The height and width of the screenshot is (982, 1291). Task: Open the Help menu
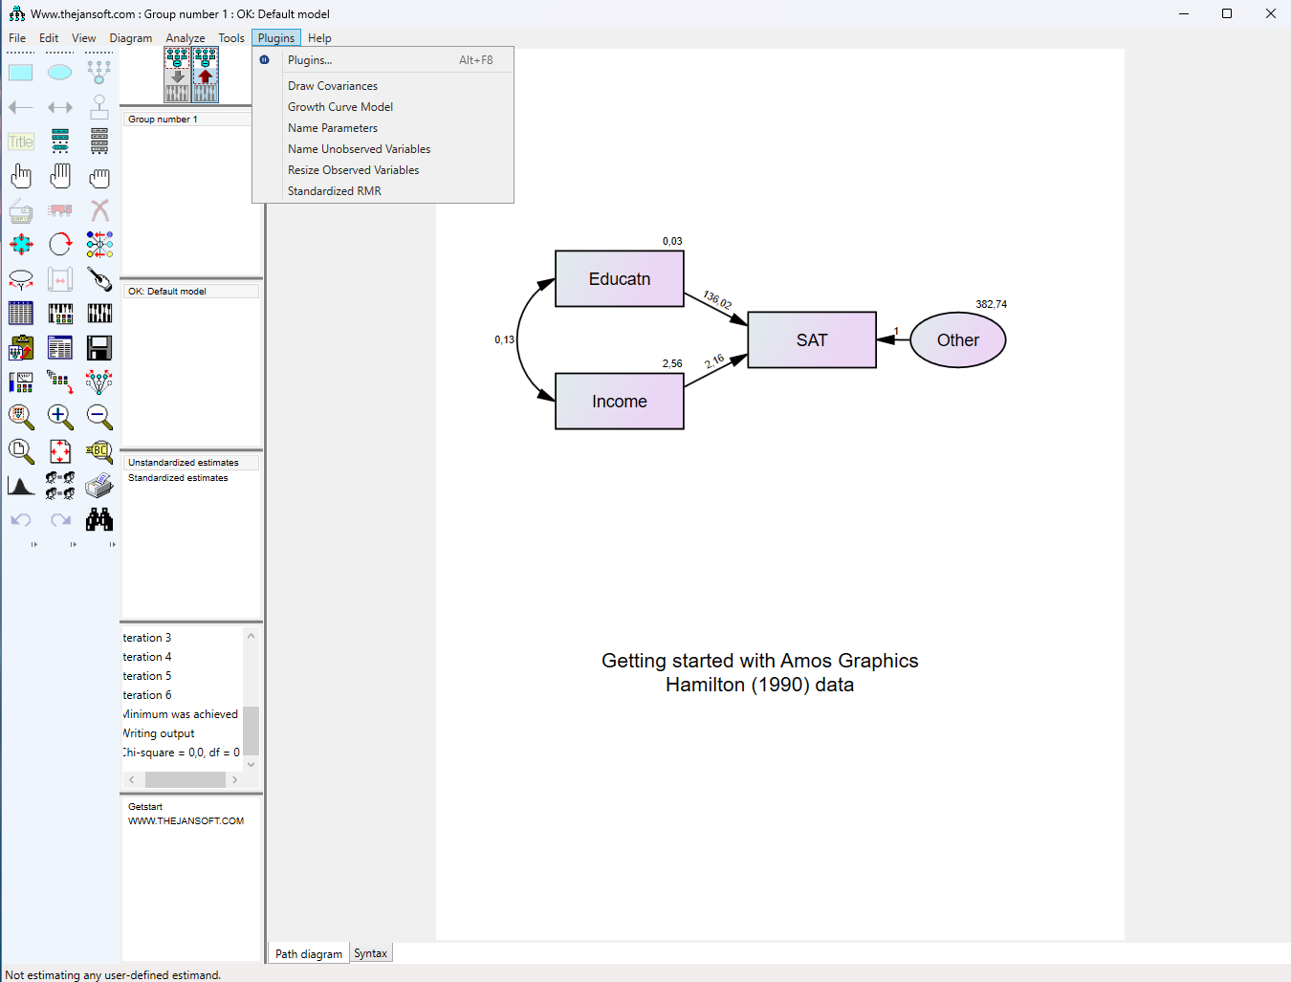(x=319, y=38)
